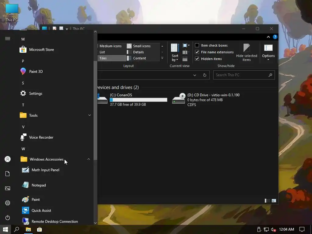Expand the Tools folder
Image resolution: width=312 pixels, height=234 pixels.
(90, 115)
